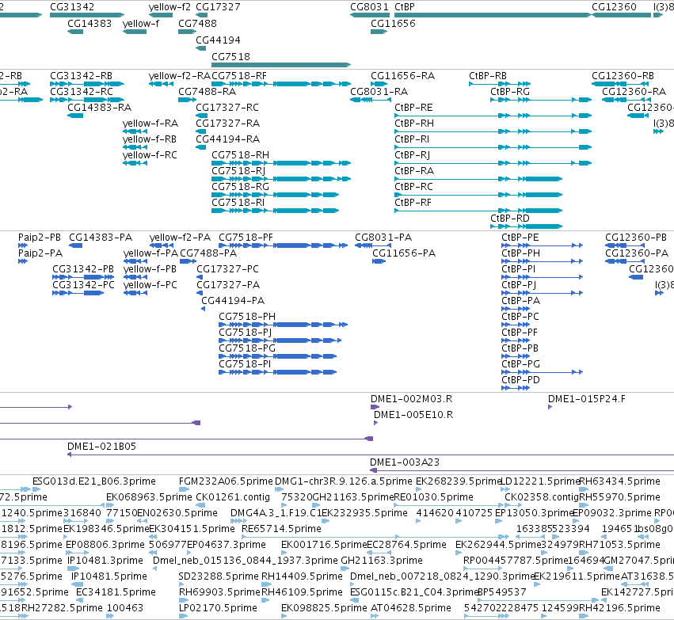Click the CtBP-RA transcript label
Viewport: 674px width, 620px height.
click(414, 171)
